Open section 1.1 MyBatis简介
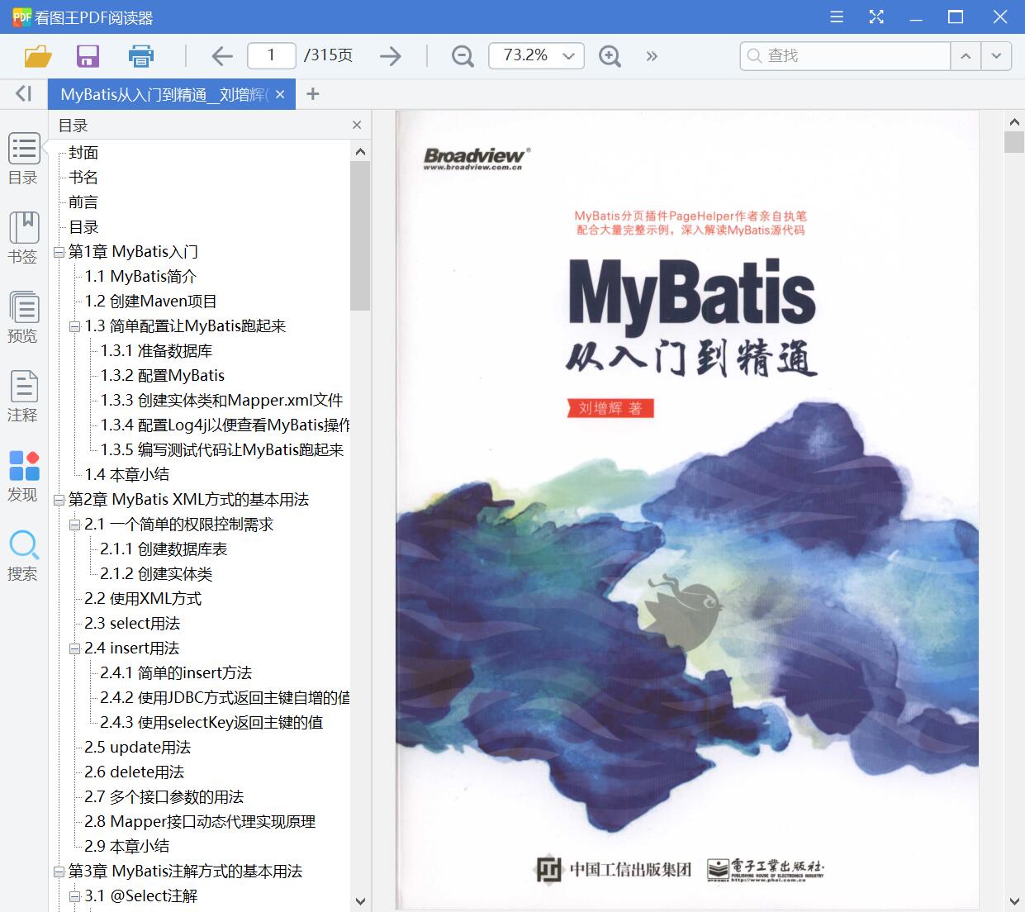Image resolution: width=1025 pixels, height=912 pixels. tap(140, 277)
